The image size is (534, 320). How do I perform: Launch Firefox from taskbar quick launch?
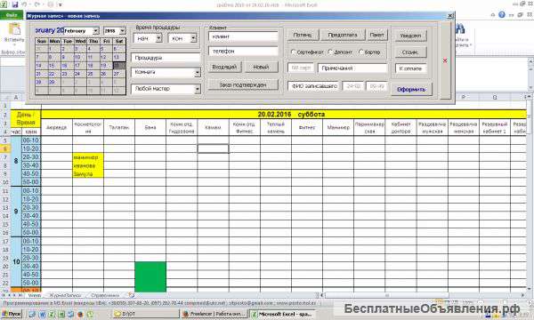pos(80,314)
